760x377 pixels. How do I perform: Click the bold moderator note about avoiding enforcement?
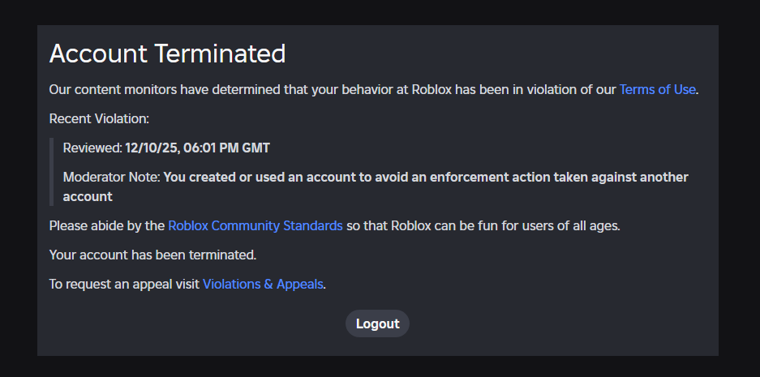pos(425,177)
